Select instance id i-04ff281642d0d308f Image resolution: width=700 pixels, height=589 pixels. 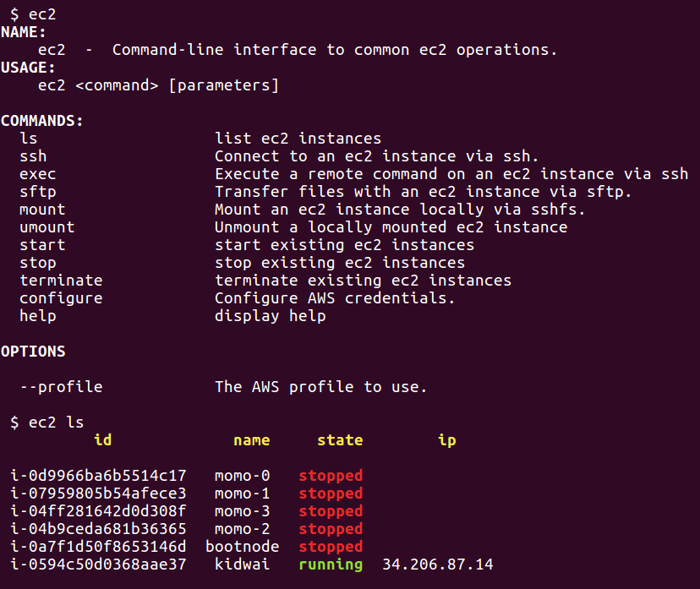98,511
